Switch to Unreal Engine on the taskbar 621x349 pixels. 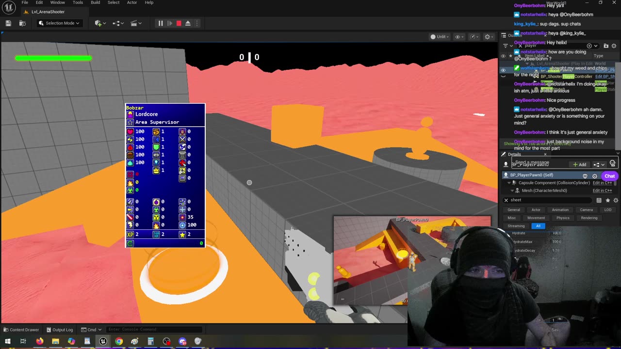(103, 341)
